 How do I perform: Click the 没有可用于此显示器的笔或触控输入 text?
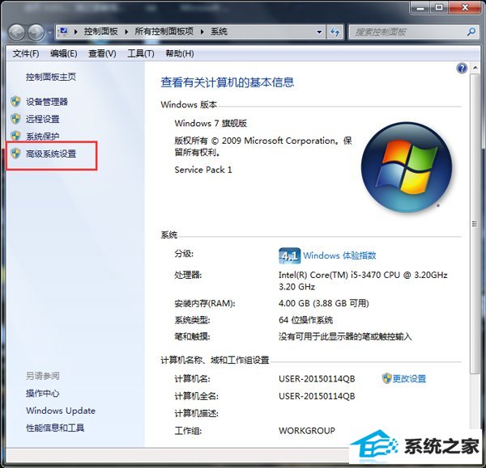click(345, 337)
